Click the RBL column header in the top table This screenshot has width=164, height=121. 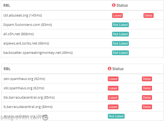[x=7, y=5]
